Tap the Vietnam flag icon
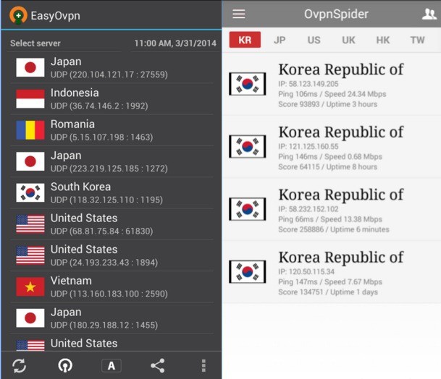Screen dimensions: 441x379 click(30, 286)
